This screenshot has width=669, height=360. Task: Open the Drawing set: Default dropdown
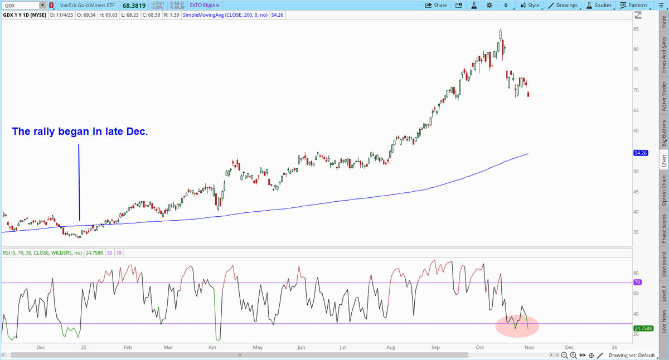pos(634,355)
